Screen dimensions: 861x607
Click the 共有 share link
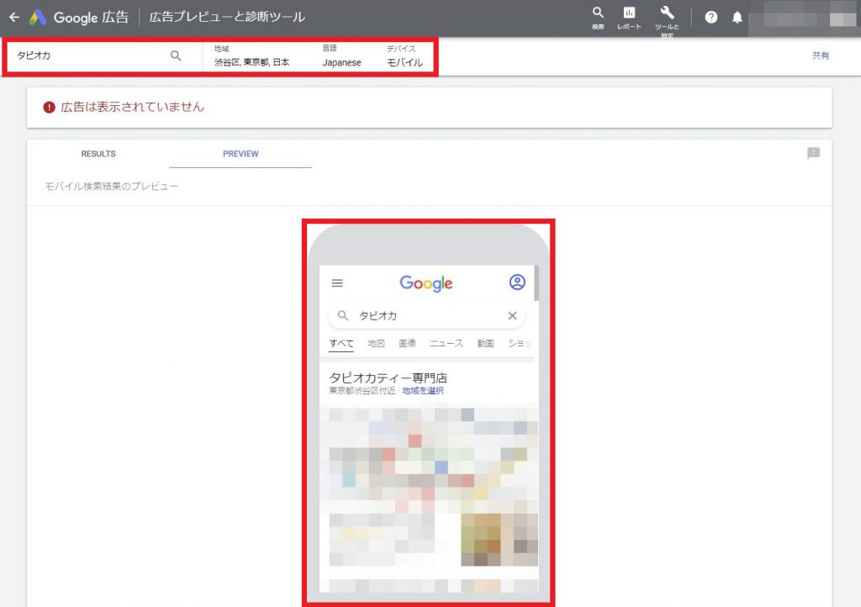pyautogui.click(x=821, y=55)
